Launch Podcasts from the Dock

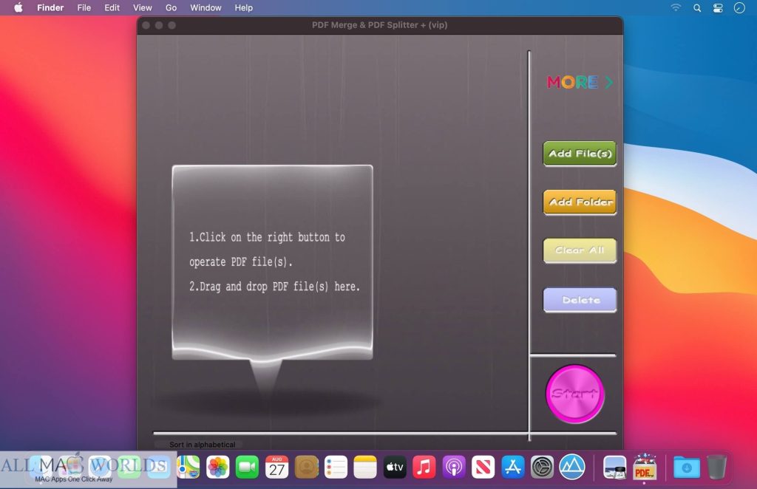(454, 467)
